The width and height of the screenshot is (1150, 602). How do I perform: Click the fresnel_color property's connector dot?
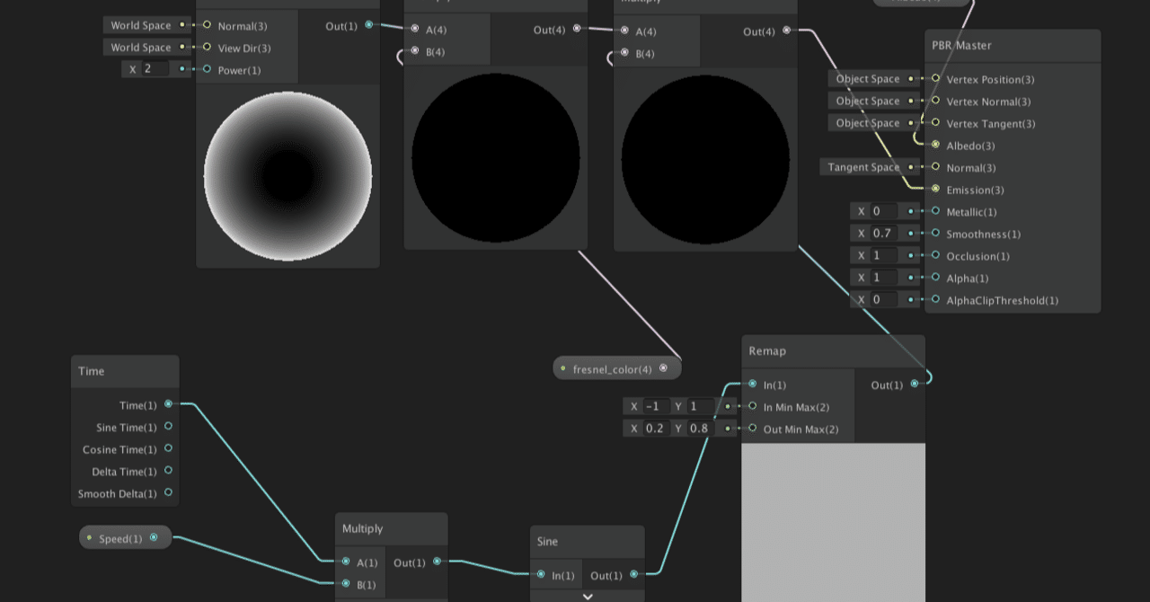663,367
